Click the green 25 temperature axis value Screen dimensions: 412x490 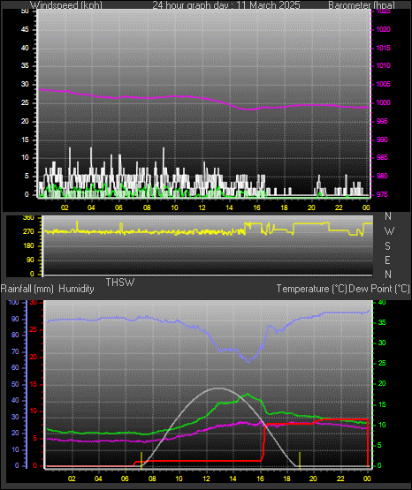click(x=382, y=364)
